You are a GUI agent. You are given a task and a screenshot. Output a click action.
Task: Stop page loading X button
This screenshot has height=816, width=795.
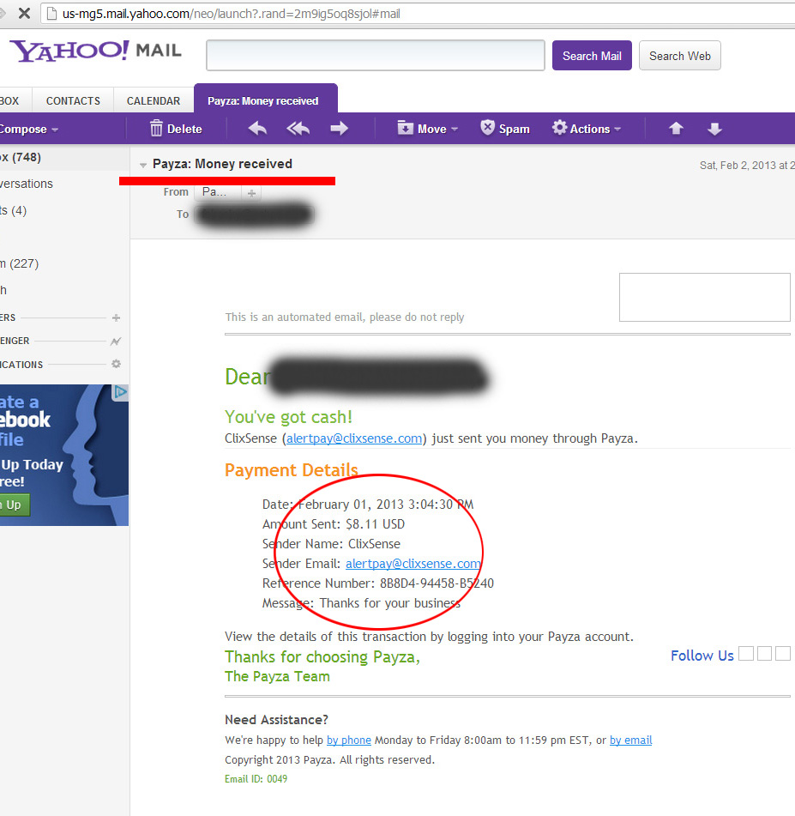pos(24,14)
